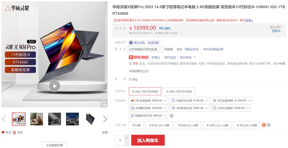The width and height of the screenshot is (288, 148).
Task: Select ¥1476.12 x 12期 installment plan
Action: point(218,125)
